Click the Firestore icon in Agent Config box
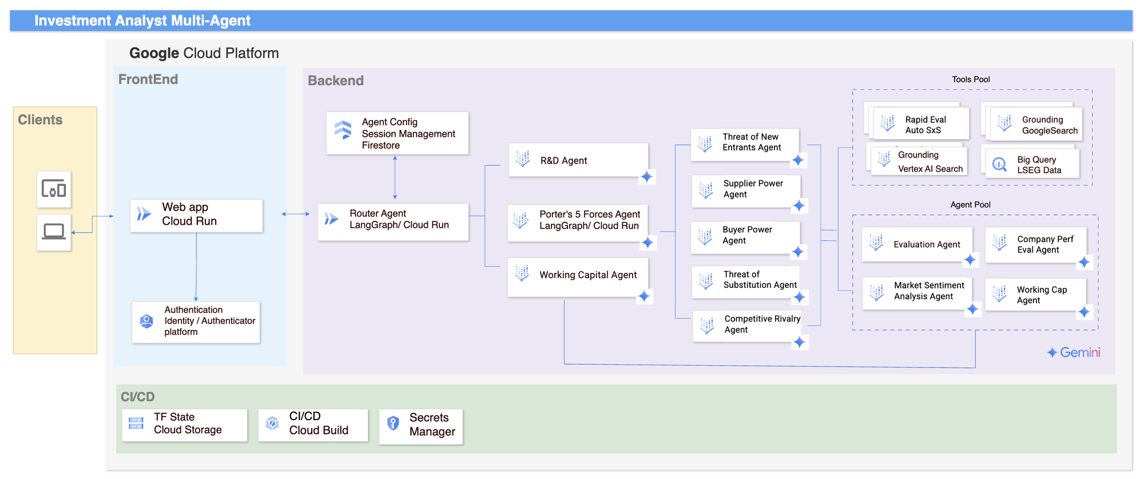Image resolution: width=1144 pixels, height=479 pixels. (x=343, y=130)
